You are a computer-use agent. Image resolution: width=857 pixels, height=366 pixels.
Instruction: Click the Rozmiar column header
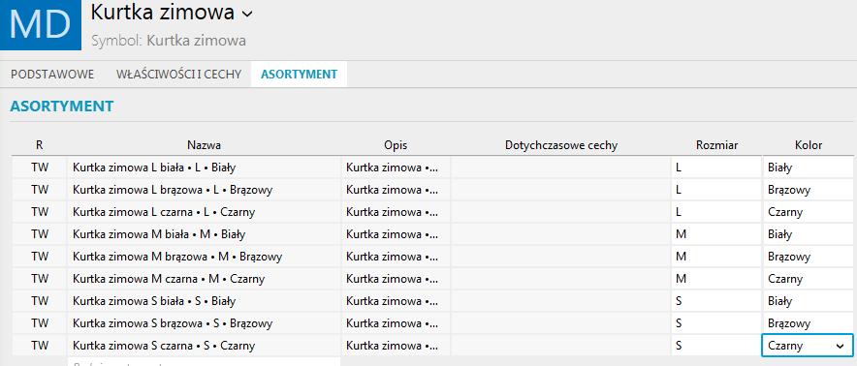point(717,145)
